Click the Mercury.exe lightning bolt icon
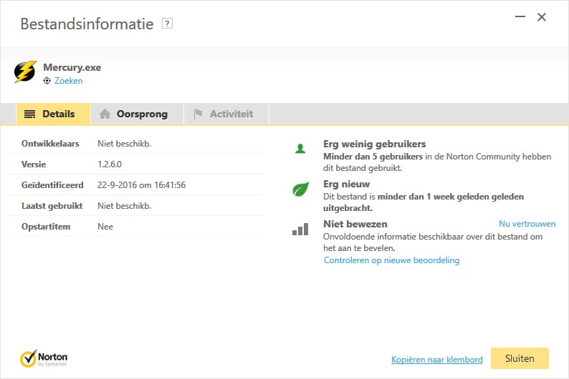Viewport: 569px width, 379px height. click(25, 72)
